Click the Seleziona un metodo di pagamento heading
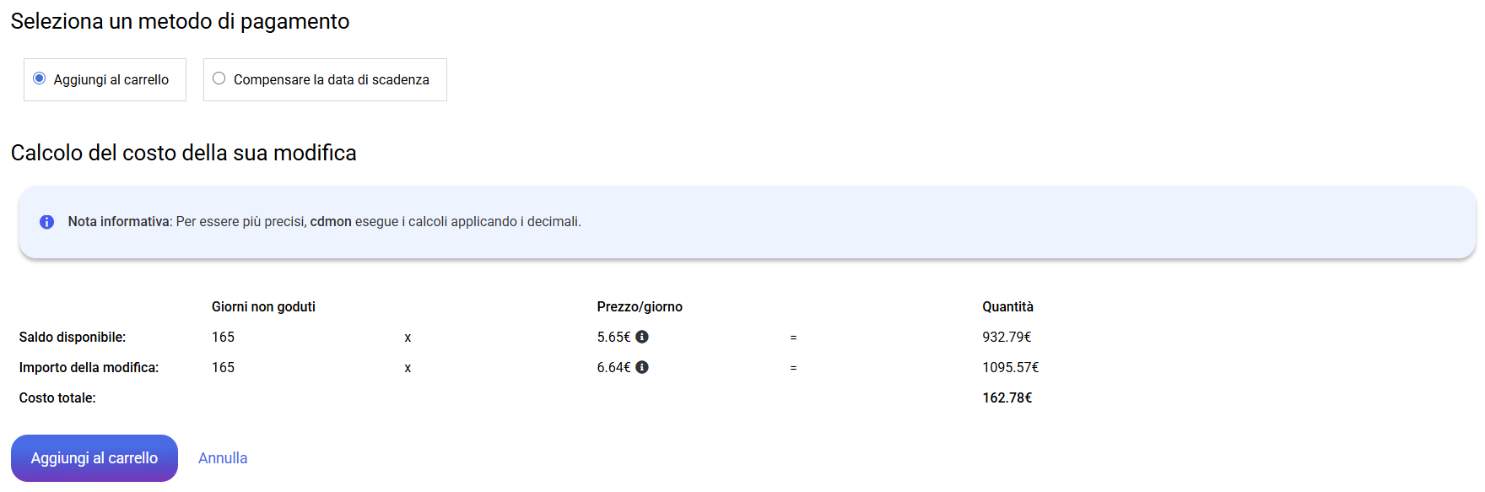The image size is (1485, 492). [180, 21]
